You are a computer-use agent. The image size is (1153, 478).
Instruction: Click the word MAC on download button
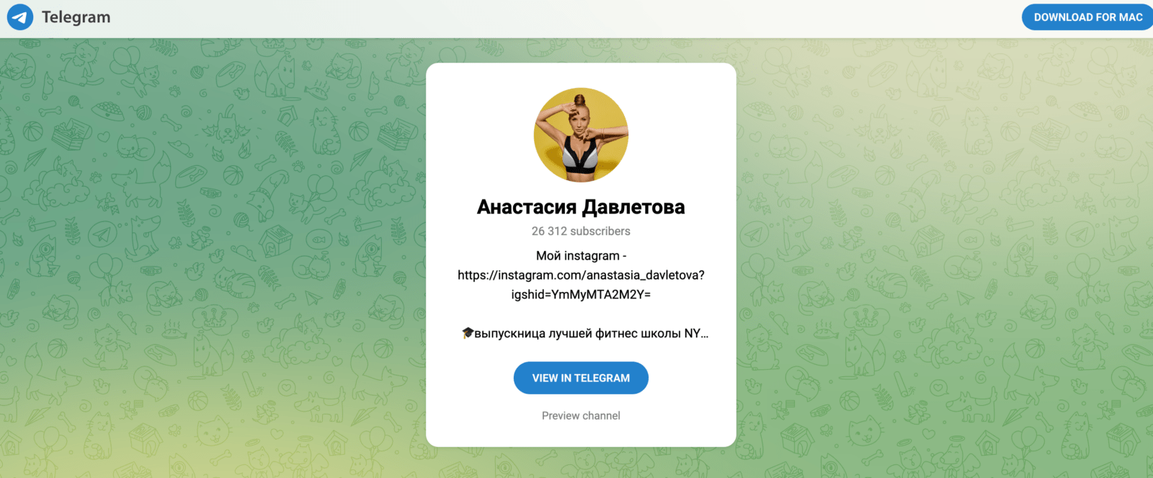1131,17
